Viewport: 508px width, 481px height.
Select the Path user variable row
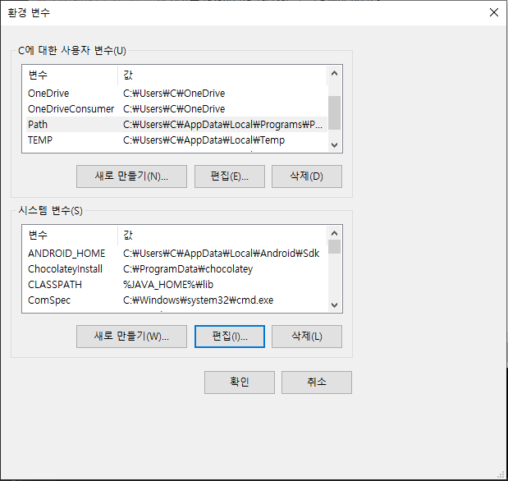click(176, 125)
